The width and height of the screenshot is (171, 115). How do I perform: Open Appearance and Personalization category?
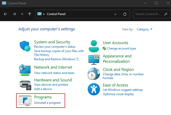pyautogui.click(x=117, y=59)
